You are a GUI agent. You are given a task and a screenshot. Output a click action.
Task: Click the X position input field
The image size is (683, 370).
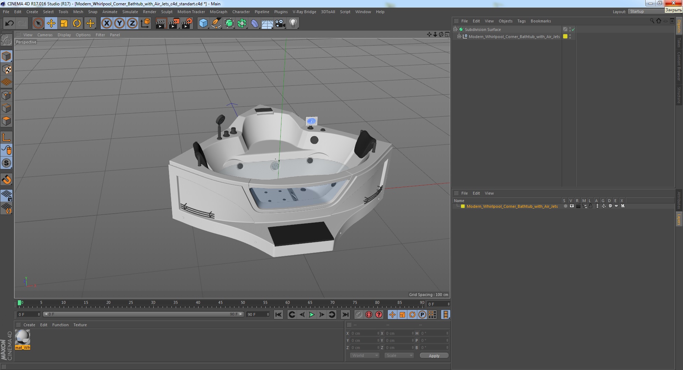[364, 333]
